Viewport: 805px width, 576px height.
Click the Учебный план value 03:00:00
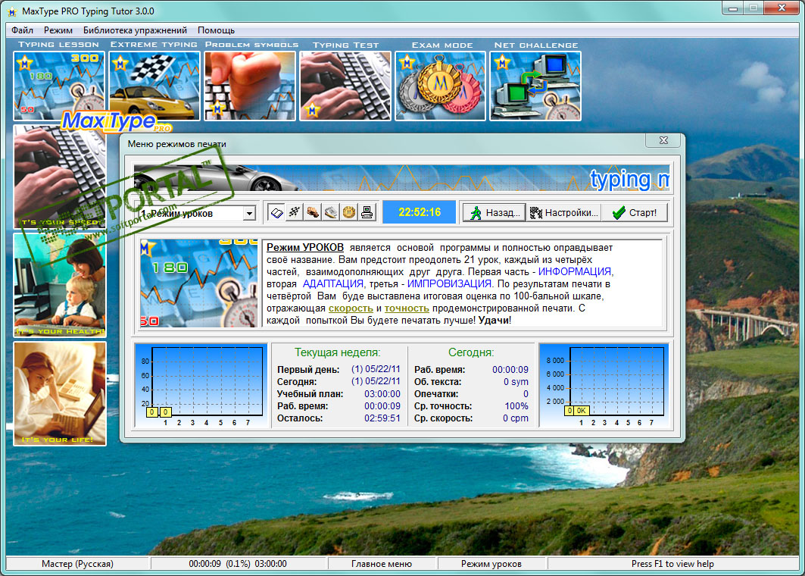382,394
